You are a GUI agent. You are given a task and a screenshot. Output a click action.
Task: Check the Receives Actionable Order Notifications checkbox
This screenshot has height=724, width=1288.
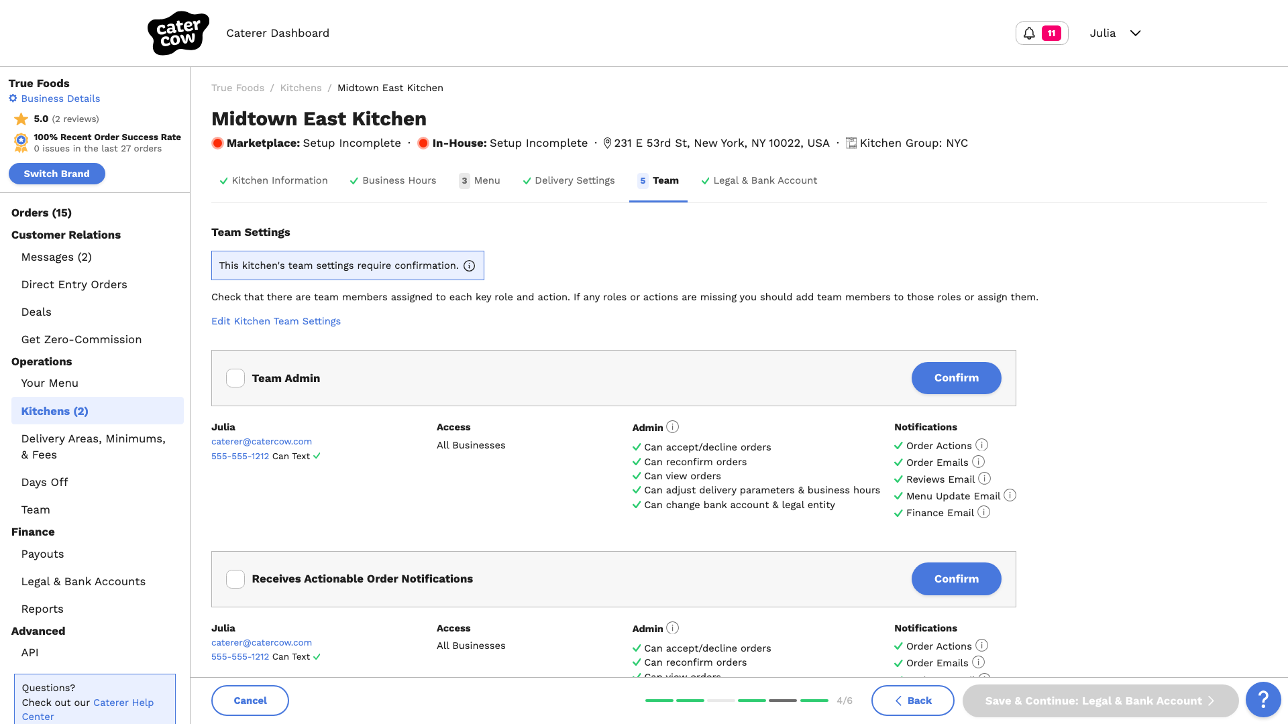click(235, 579)
